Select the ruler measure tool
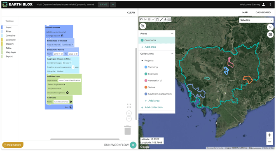276x151 pixels. click(x=169, y=19)
